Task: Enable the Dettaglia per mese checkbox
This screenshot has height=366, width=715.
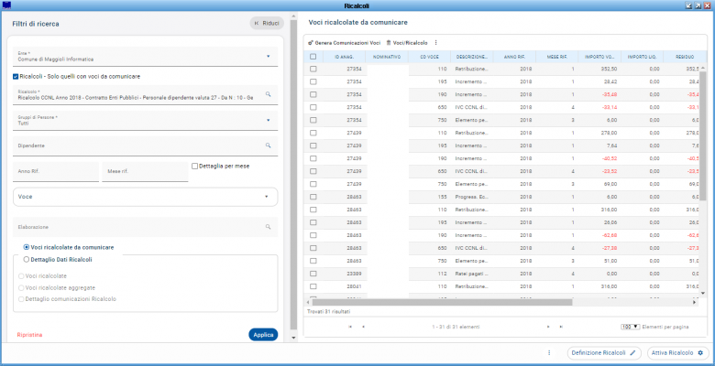Action: pos(194,167)
